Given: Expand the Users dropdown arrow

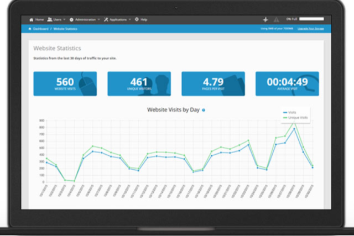Looking at the screenshot, I should (x=64, y=20).
